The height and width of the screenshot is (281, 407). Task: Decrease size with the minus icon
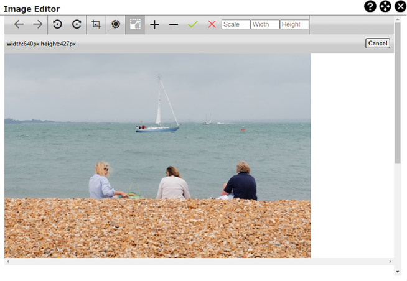coord(174,24)
